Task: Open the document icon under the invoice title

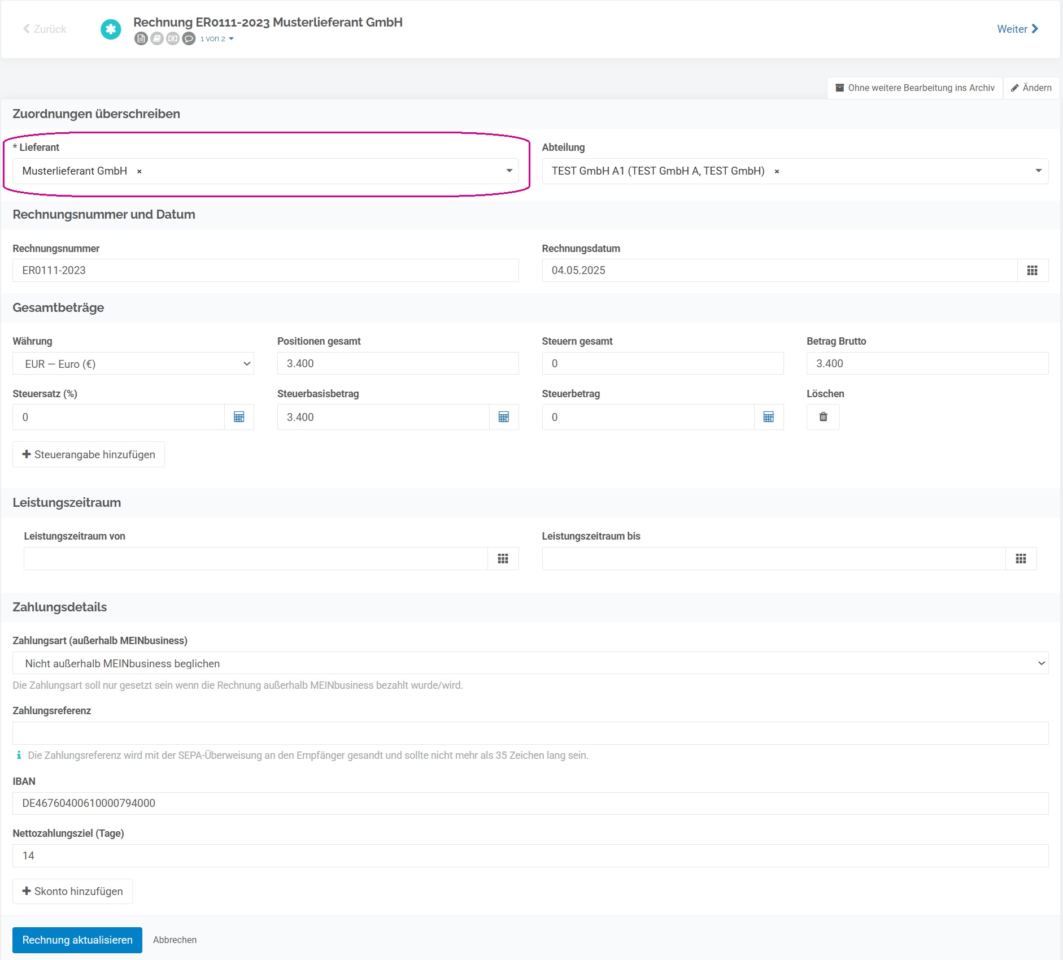Action: pyautogui.click(x=141, y=38)
